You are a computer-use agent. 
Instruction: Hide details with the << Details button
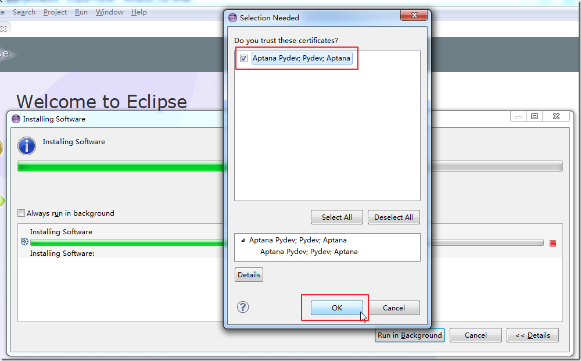pyautogui.click(x=532, y=335)
